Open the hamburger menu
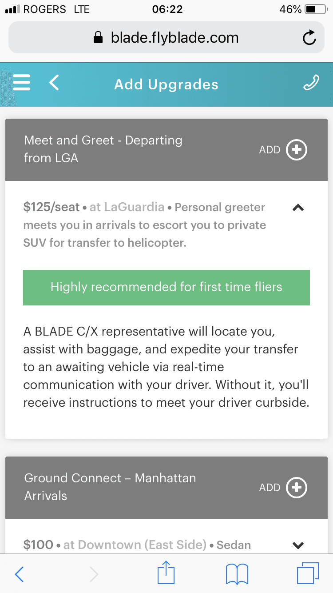Image resolution: width=333 pixels, height=593 pixels. pyautogui.click(x=21, y=83)
